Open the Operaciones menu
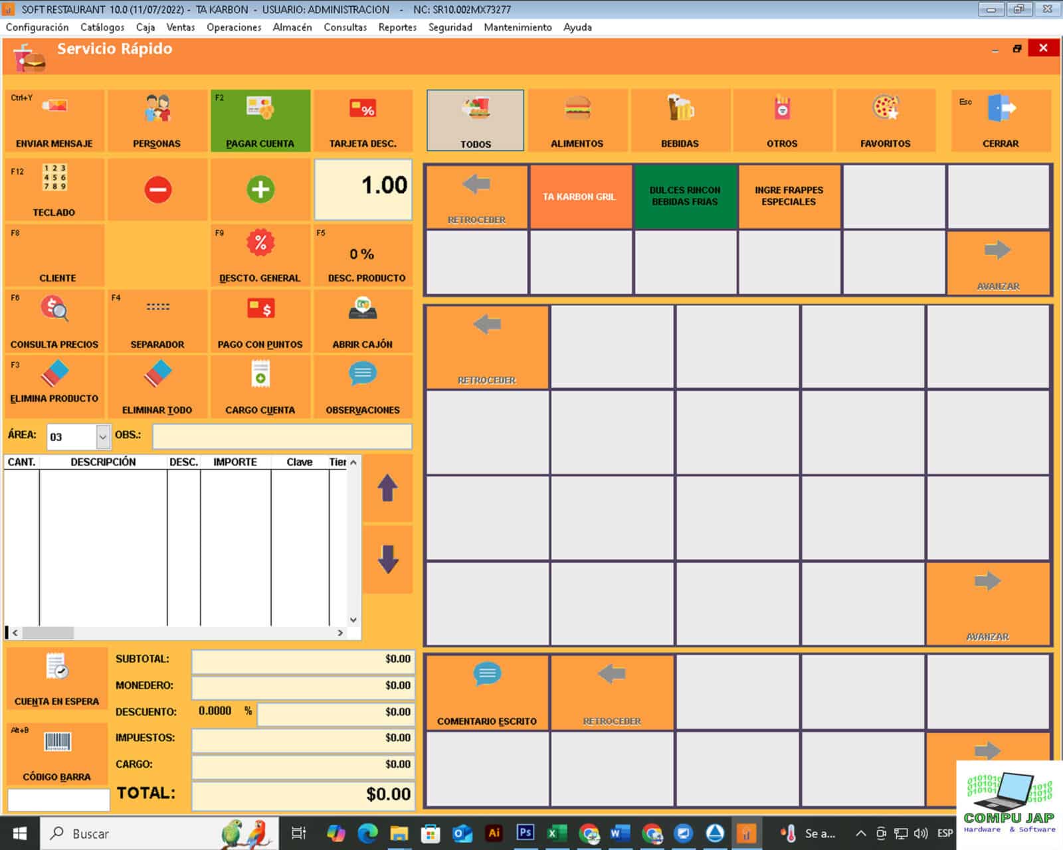 click(x=234, y=27)
